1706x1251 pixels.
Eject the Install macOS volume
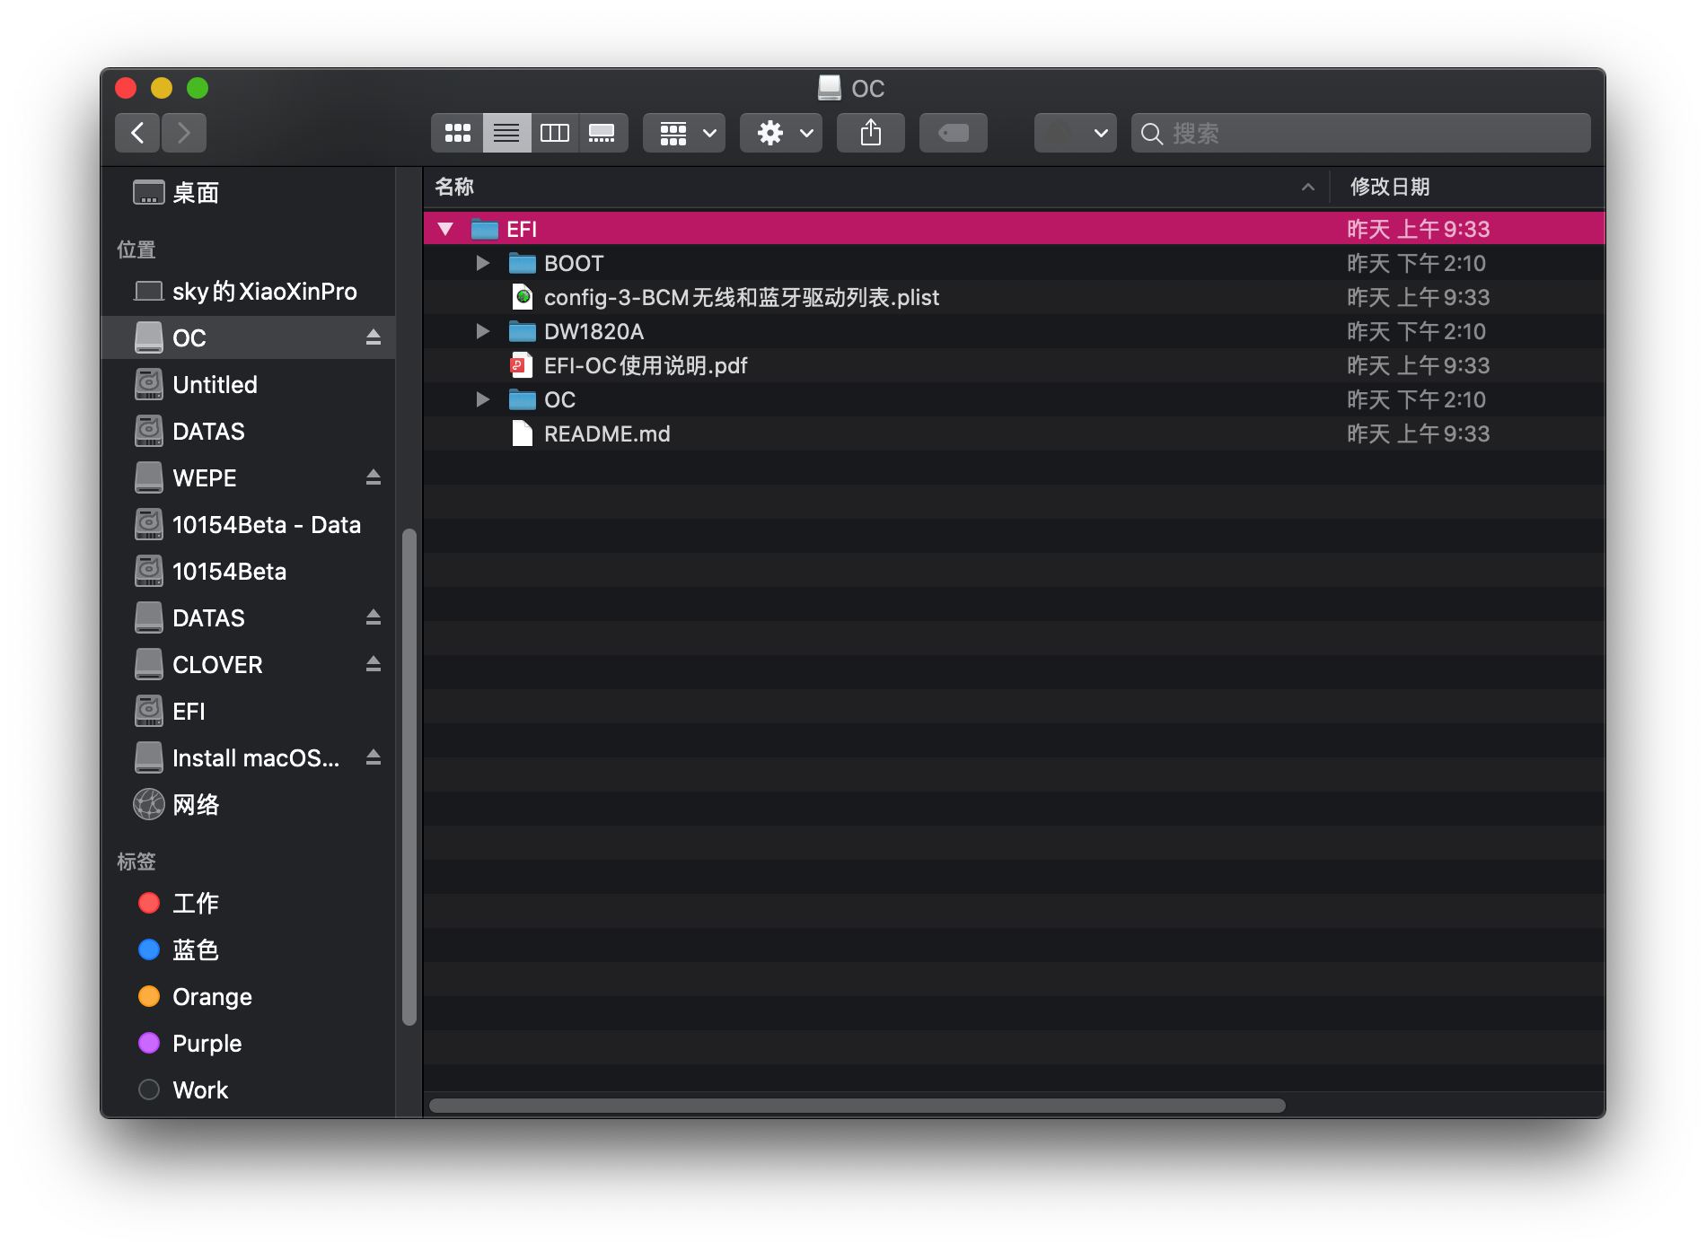coord(374,757)
